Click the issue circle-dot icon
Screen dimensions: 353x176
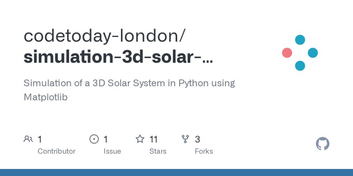[x=94, y=139]
